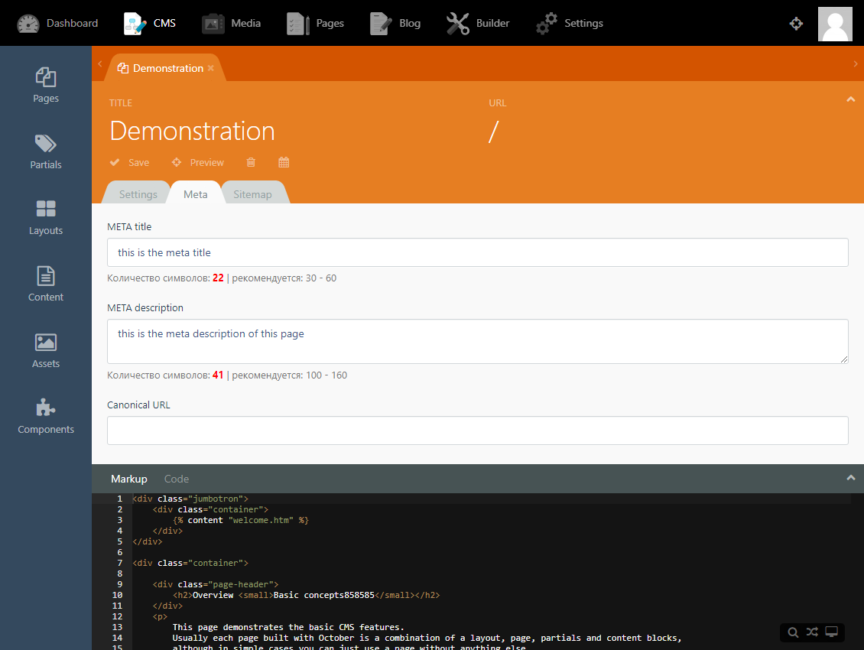The image size is (864, 650).
Task: Click the Save button
Action: [129, 162]
